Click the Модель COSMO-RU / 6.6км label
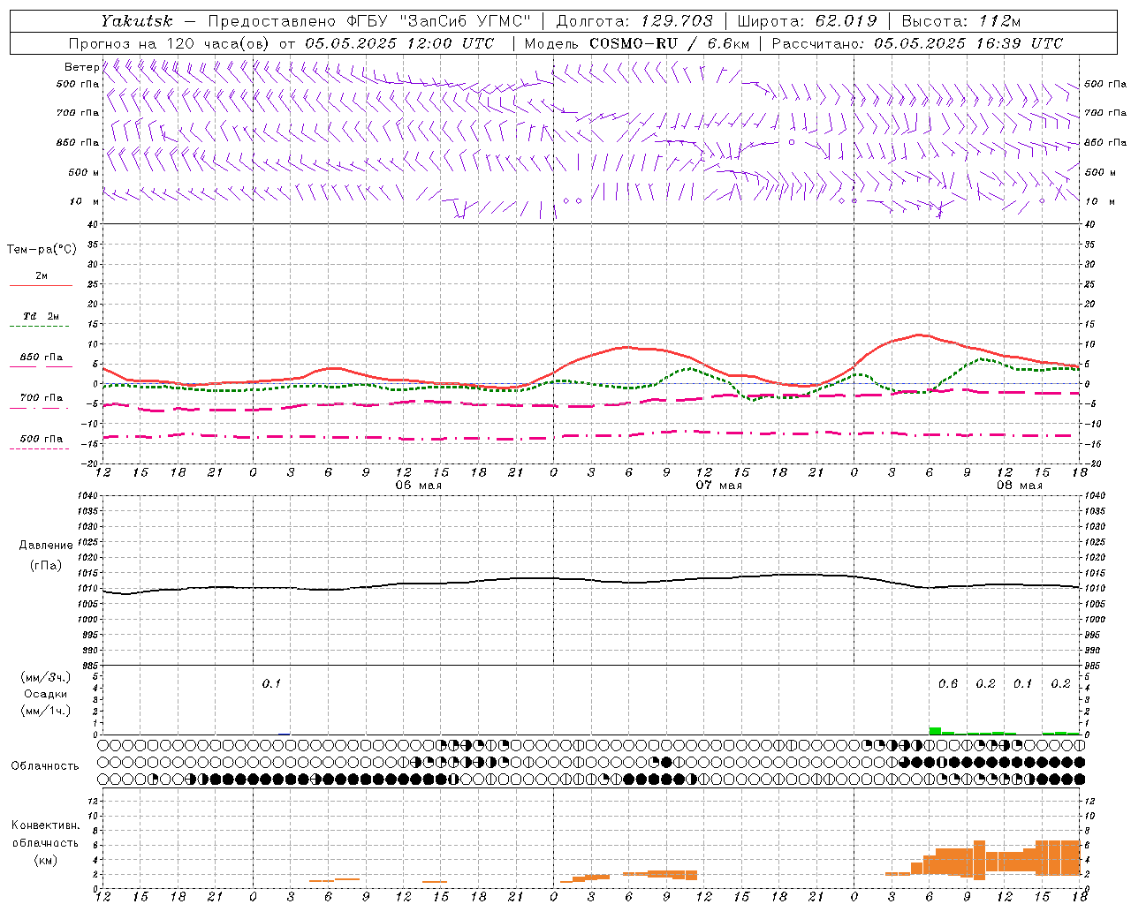1131x904 pixels. tap(636, 43)
